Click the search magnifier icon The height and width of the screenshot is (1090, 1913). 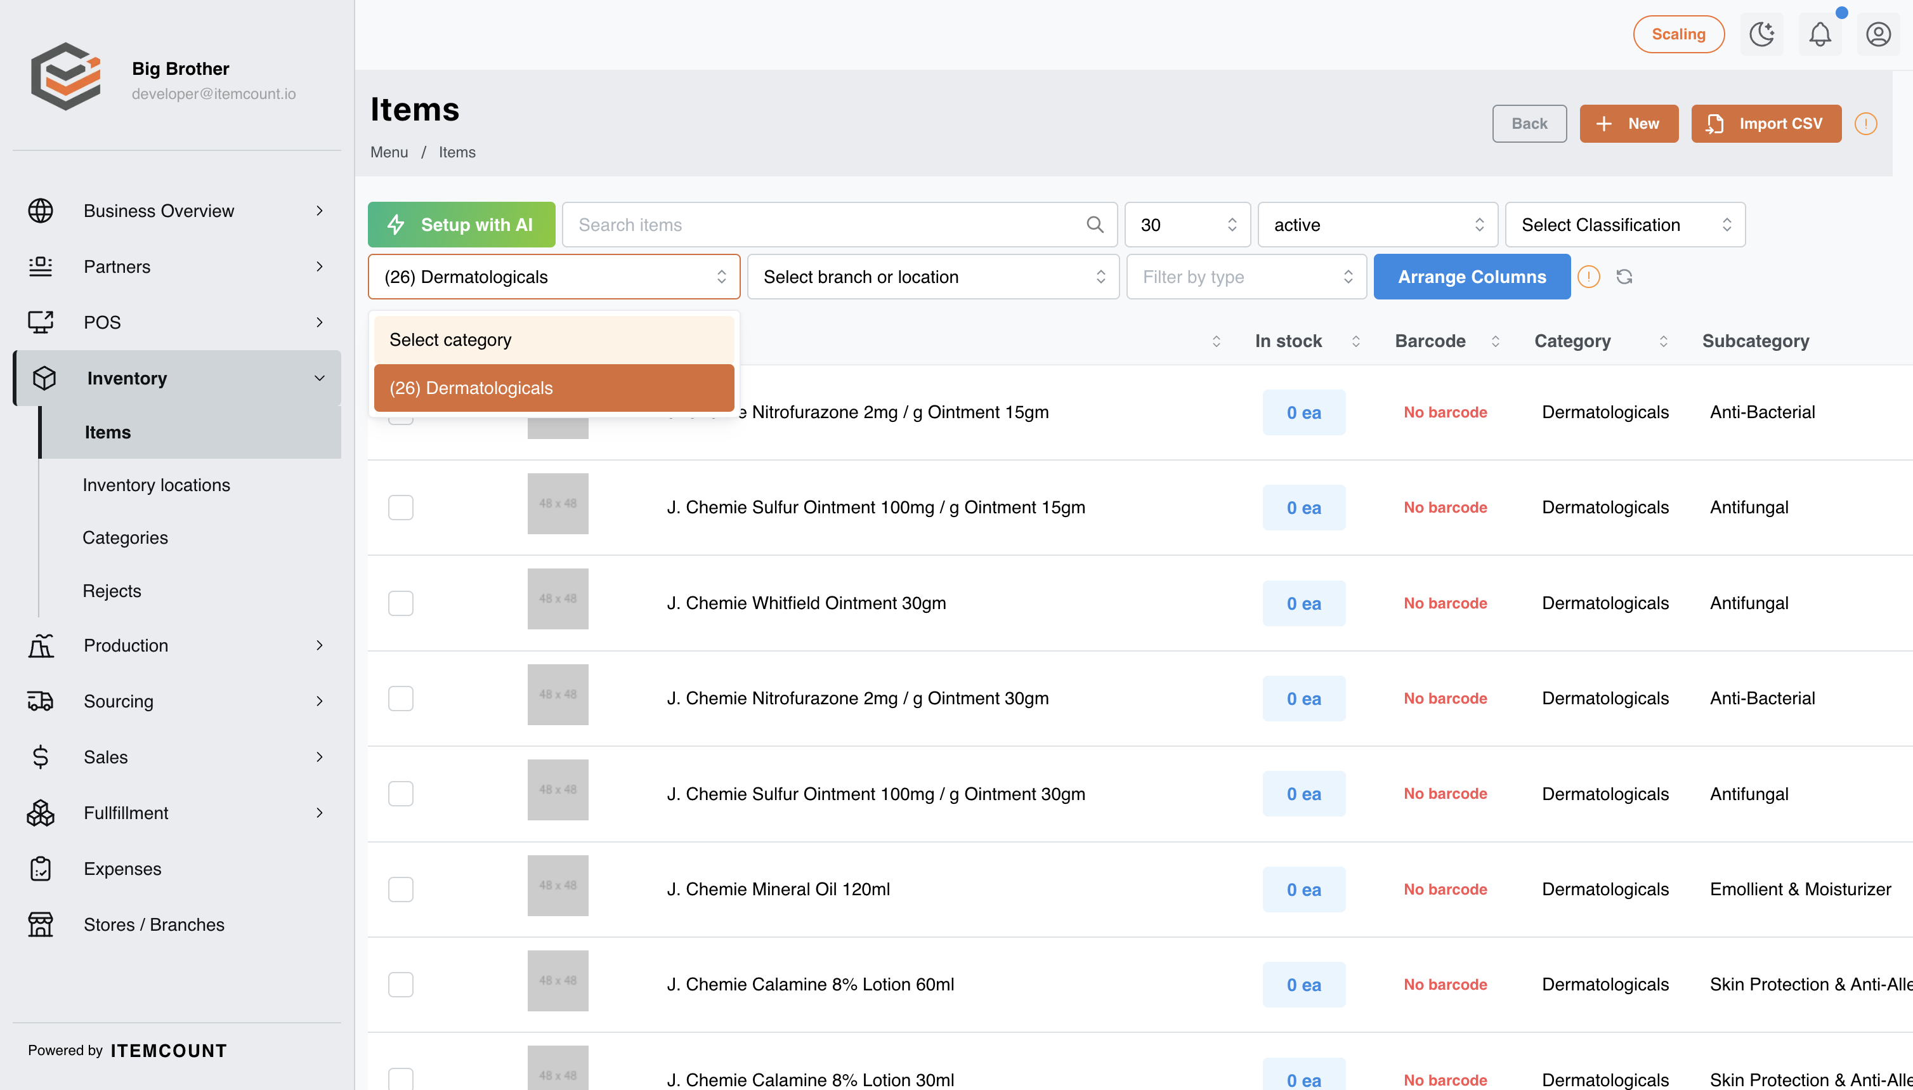point(1095,225)
